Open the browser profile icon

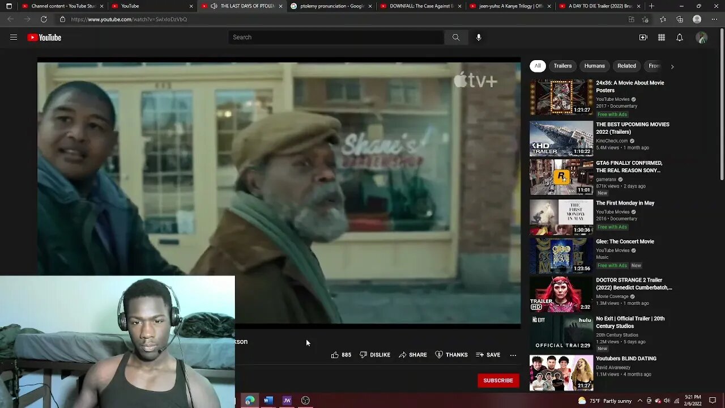coord(697,19)
